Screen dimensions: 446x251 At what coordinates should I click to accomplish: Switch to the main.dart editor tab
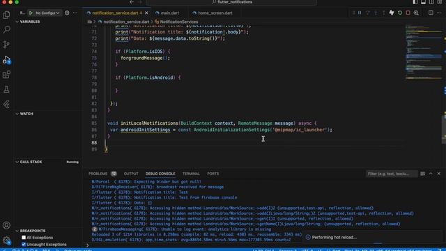[169, 13]
